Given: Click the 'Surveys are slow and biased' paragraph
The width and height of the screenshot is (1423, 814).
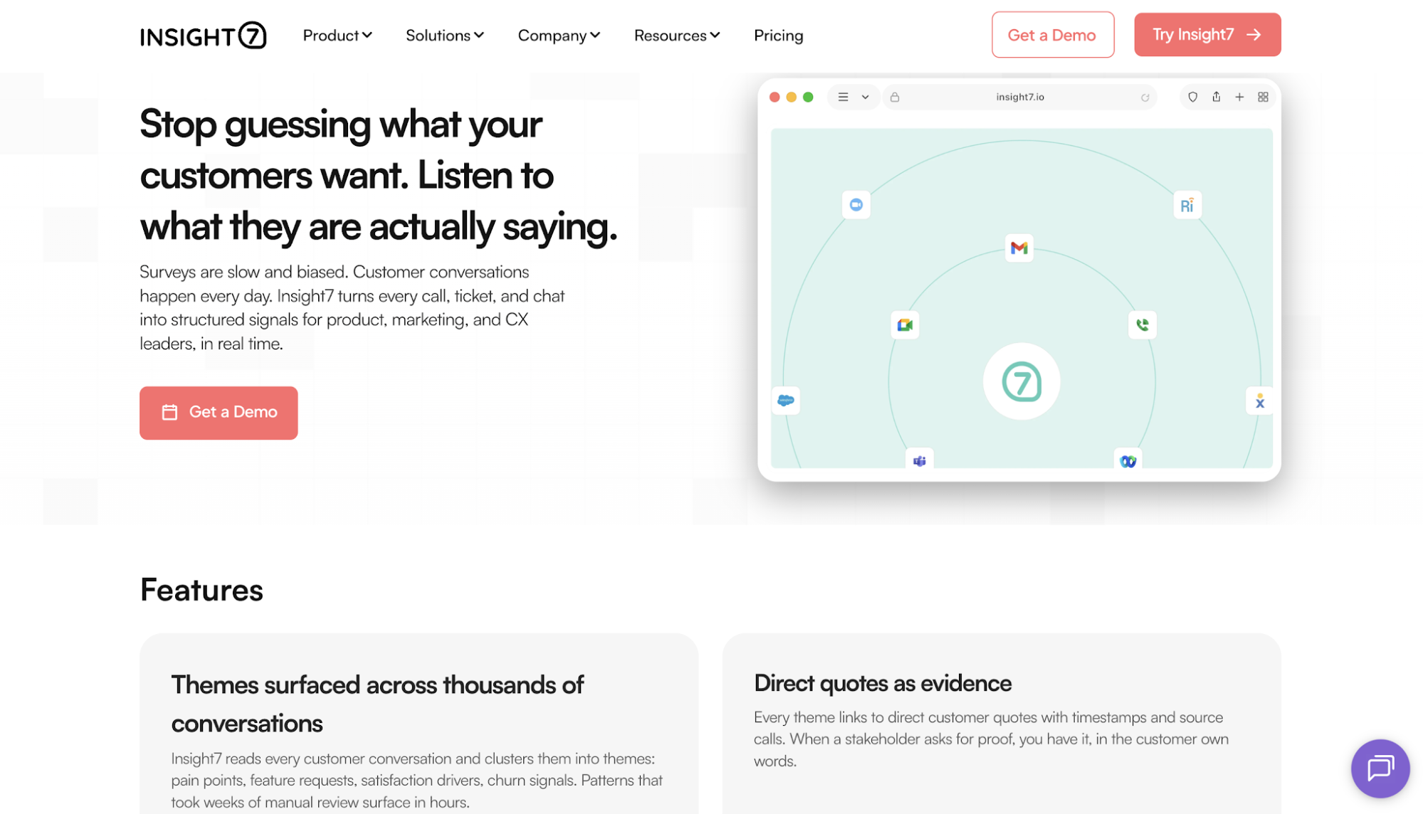Looking at the screenshot, I should tap(352, 307).
